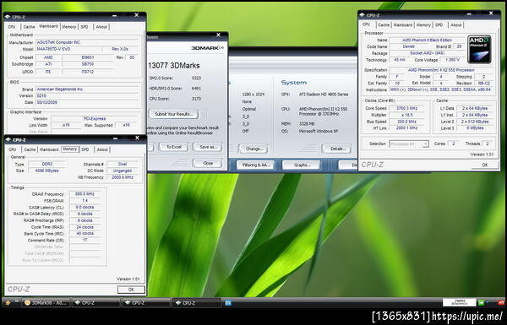Click the green arrow tray icon
507x325 pixels.
[x=481, y=303]
